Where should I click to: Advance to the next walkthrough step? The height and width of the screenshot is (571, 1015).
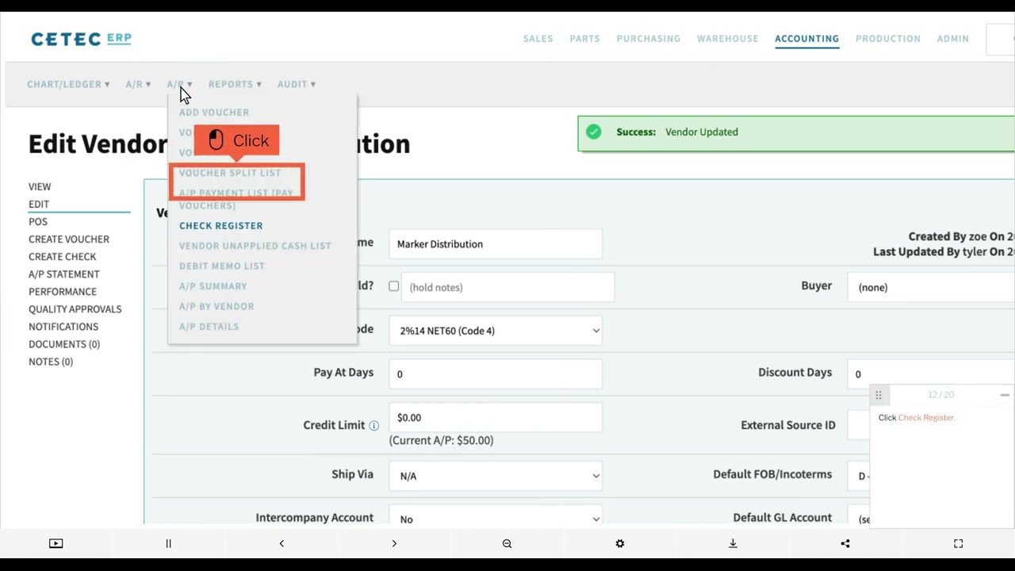point(394,543)
